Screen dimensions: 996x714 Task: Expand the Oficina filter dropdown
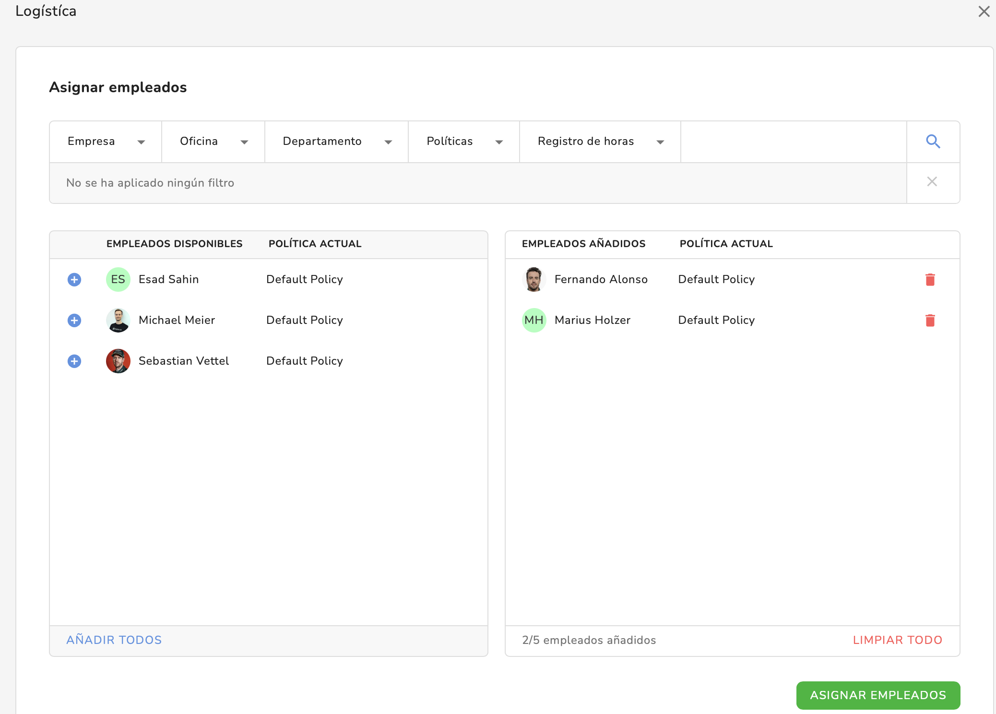(x=213, y=142)
